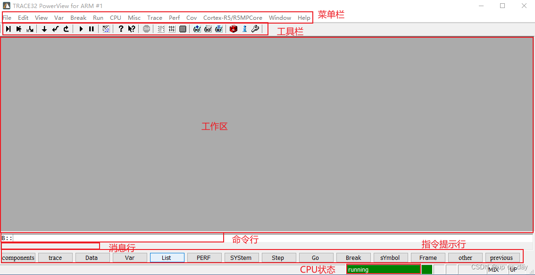Start execution with the Go play icon
Viewport: 535px width, 275px height.
tap(81, 29)
